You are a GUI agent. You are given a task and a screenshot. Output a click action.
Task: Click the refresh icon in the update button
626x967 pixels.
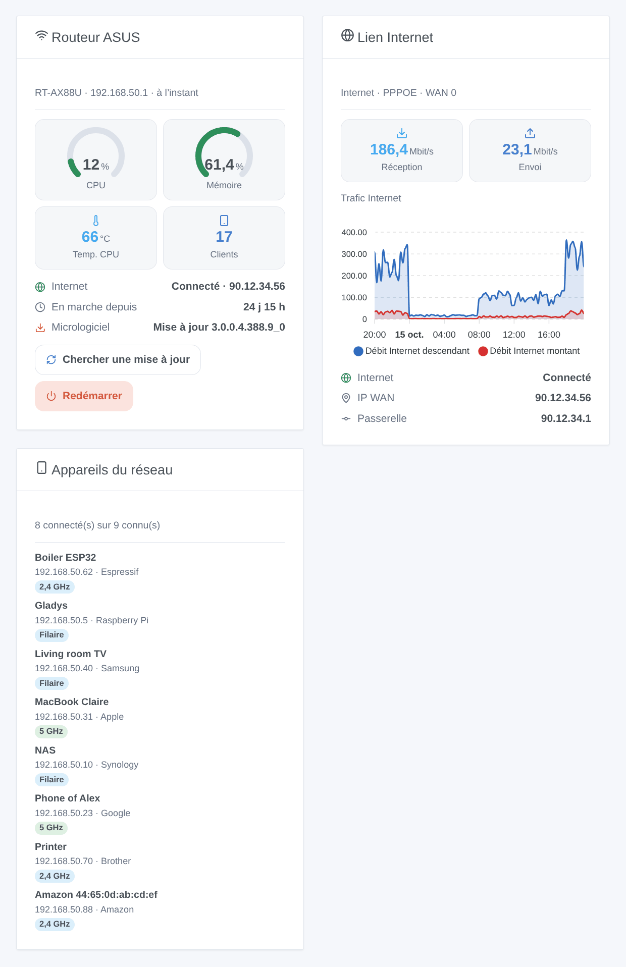pos(51,360)
